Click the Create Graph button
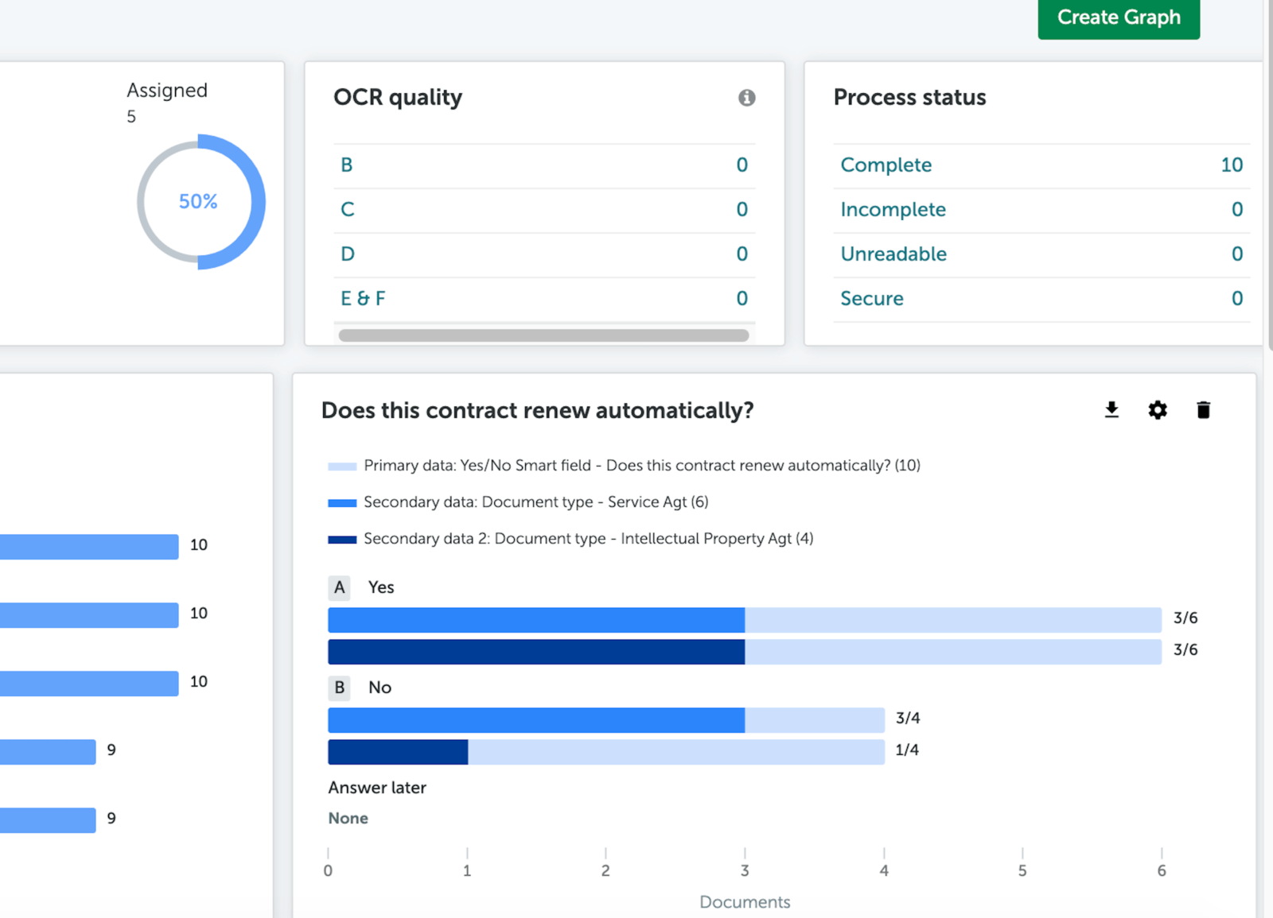This screenshot has height=918, width=1273. (x=1118, y=17)
